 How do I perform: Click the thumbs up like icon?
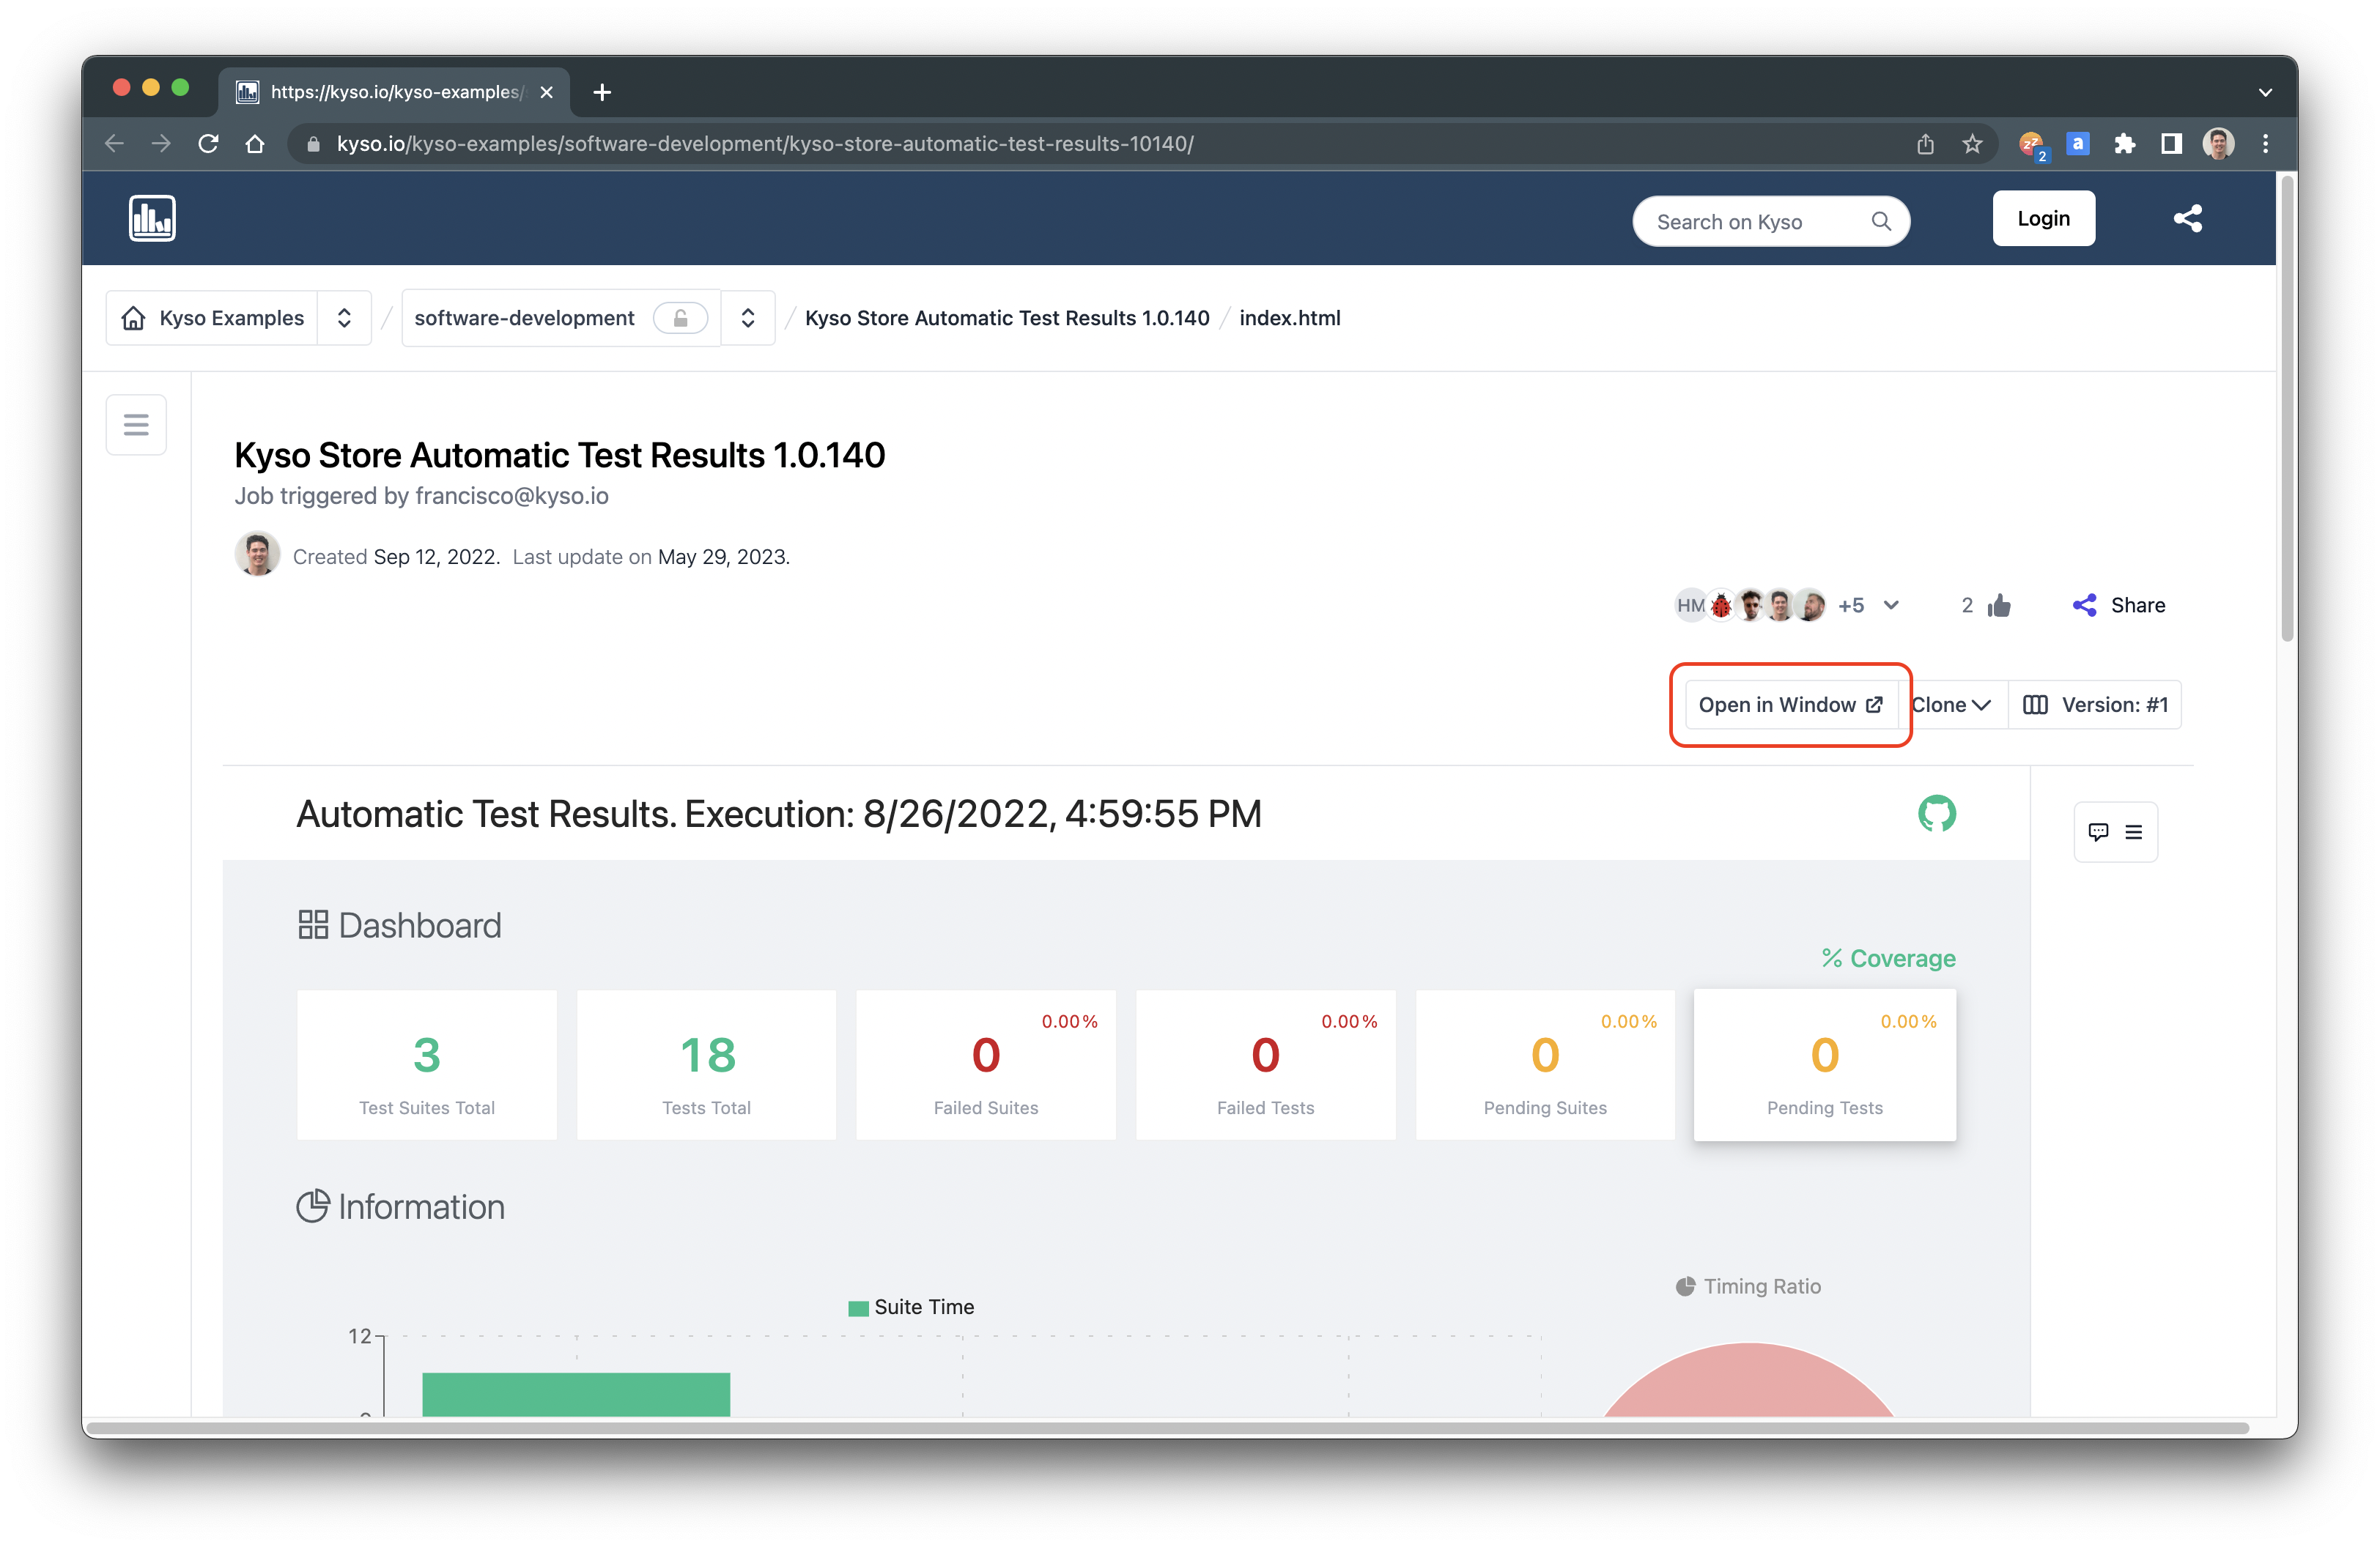1999,606
